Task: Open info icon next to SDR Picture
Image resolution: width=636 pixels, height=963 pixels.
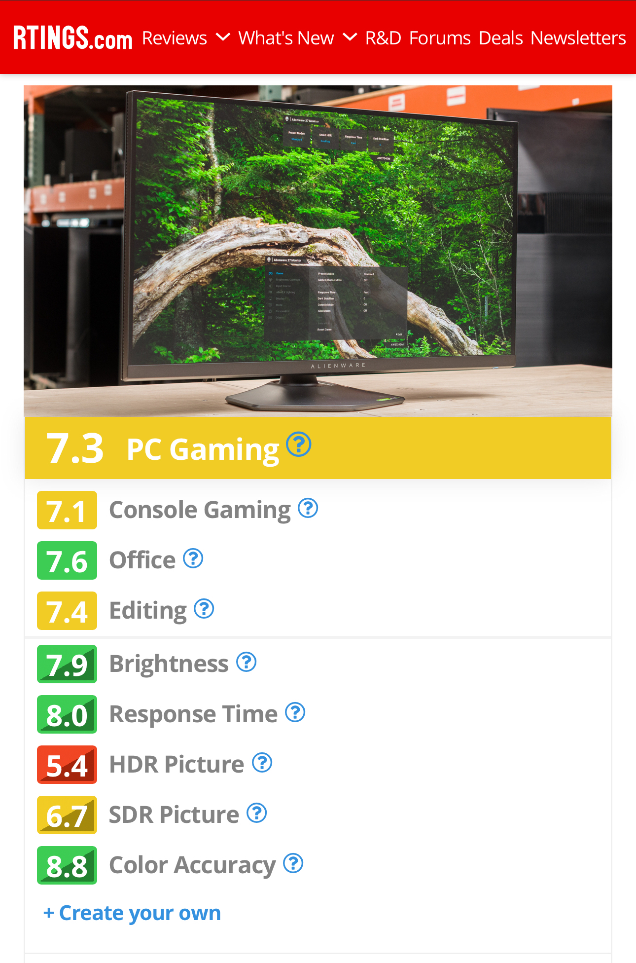Action: pyautogui.click(x=257, y=813)
